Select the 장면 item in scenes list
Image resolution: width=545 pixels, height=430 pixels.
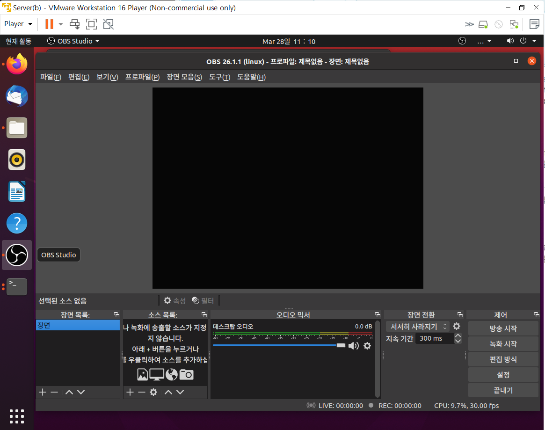[x=78, y=325]
